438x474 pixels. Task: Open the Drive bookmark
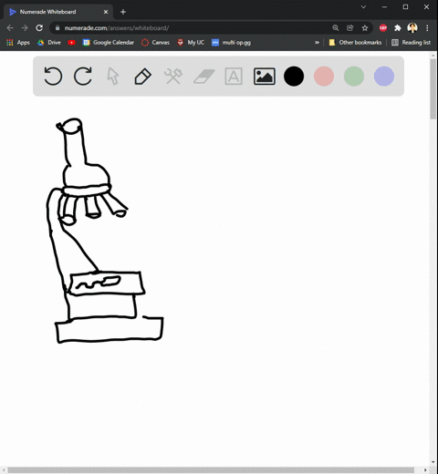pyautogui.click(x=49, y=43)
